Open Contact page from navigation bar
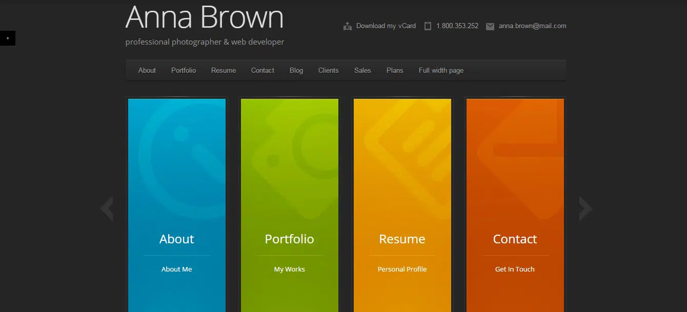 click(x=262, y=70)
